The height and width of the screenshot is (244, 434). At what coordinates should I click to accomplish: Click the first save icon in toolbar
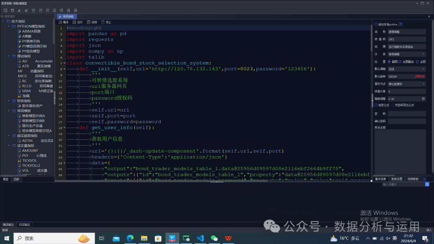point(5,10)
